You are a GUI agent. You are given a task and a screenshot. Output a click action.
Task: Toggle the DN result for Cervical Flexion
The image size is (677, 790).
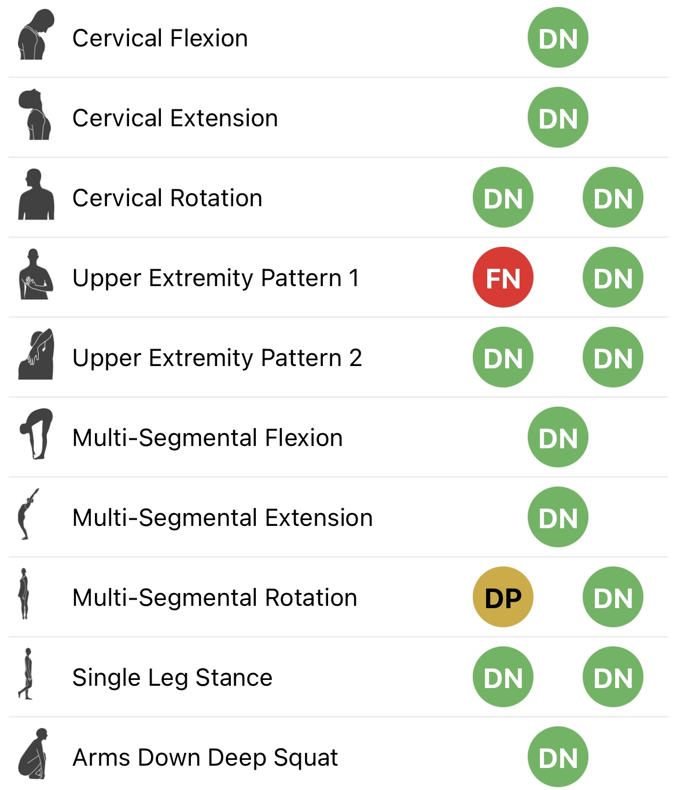coord(558,38)
